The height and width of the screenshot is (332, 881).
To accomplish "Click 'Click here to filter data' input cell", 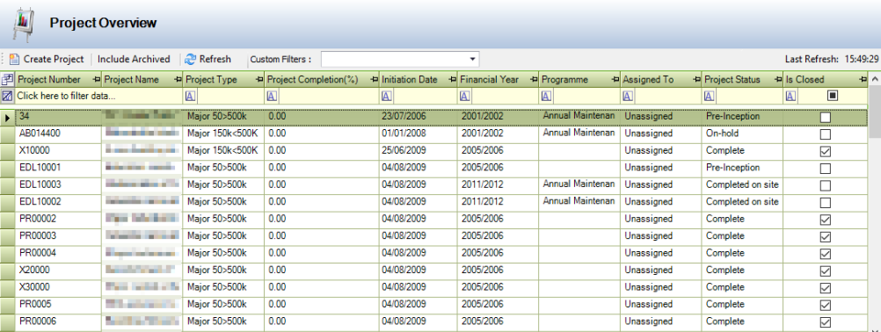I will 98,96.
